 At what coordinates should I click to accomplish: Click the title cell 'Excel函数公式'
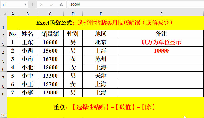[105, 23]
